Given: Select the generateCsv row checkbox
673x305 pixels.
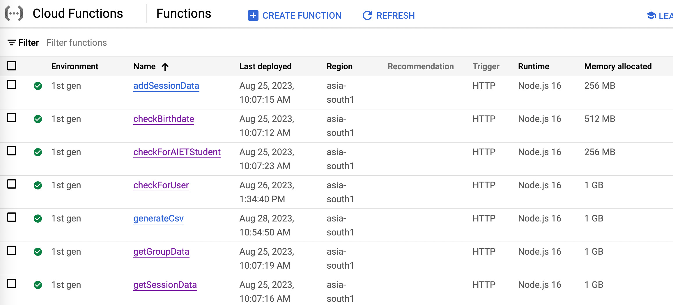Looking at the screenshot, I should pos(12,217).
